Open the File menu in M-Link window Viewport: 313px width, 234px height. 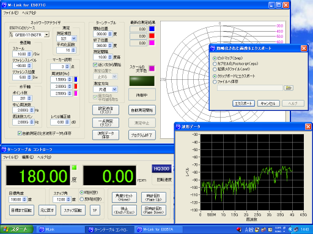pos(11,13)
